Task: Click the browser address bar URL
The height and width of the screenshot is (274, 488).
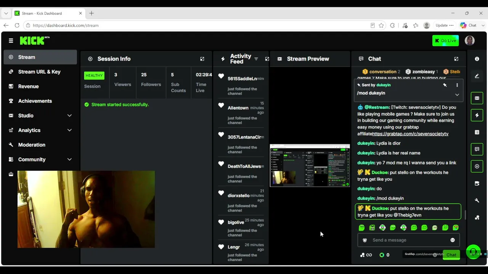Action: [x=66, y=25]
